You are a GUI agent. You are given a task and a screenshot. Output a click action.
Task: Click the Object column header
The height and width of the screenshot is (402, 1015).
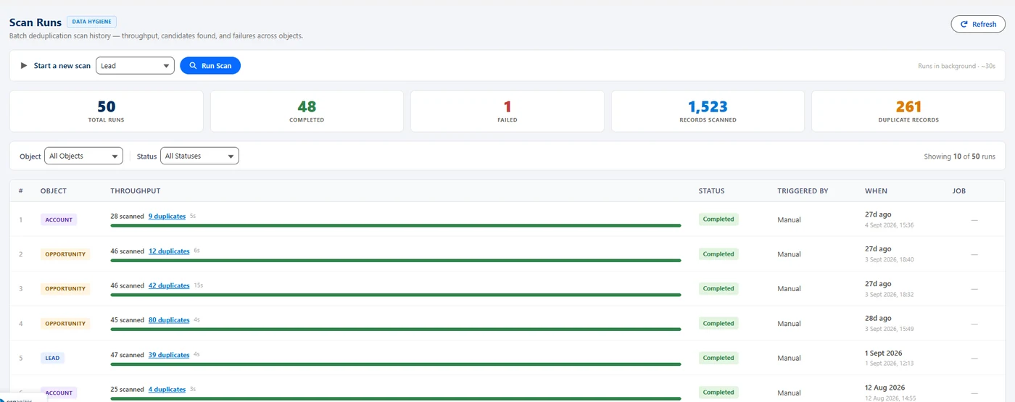coord(54,191)
